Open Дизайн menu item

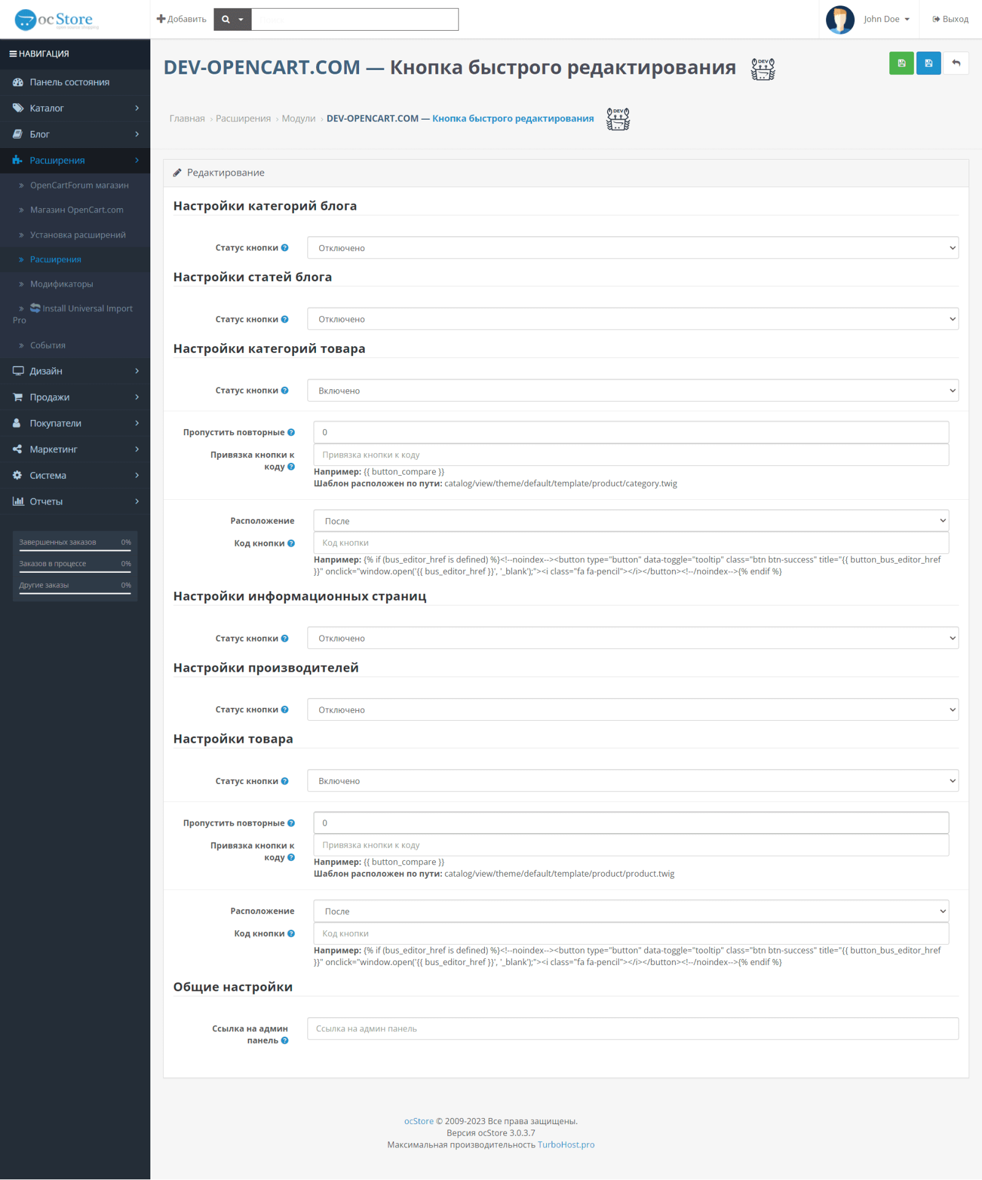coord(75,371)
